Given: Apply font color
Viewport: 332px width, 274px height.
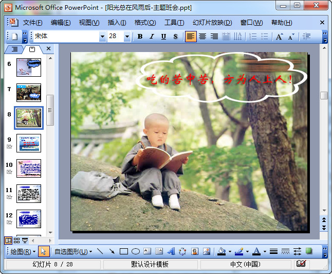Looking at the screenshot, I should (256, 251).
